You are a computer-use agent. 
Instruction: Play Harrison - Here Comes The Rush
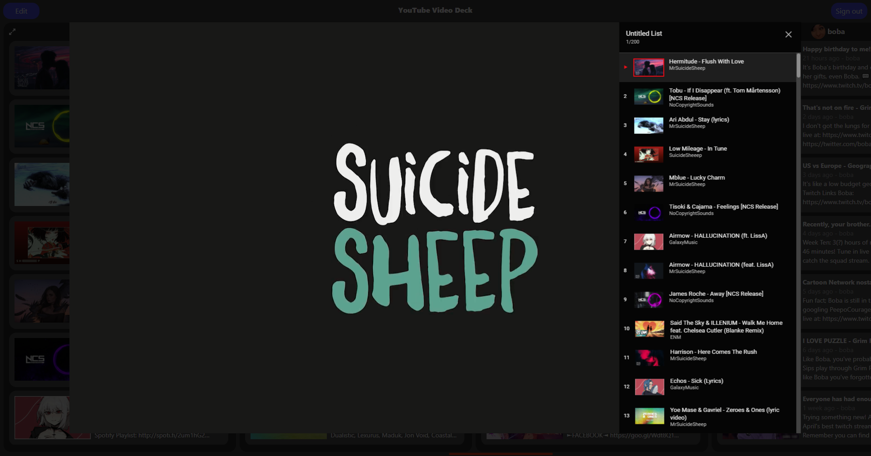(707, 358)
